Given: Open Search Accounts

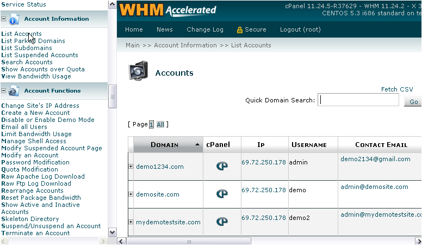Looking at the screenshot, I should click(27, 62).
